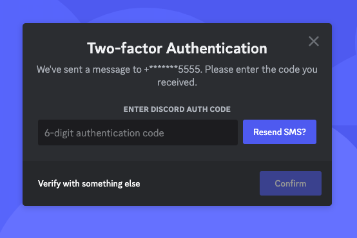Dismiss the authentication modal with X
This screenshot has height=238, width=357.
pyautogui.click(x=314, y=41)
